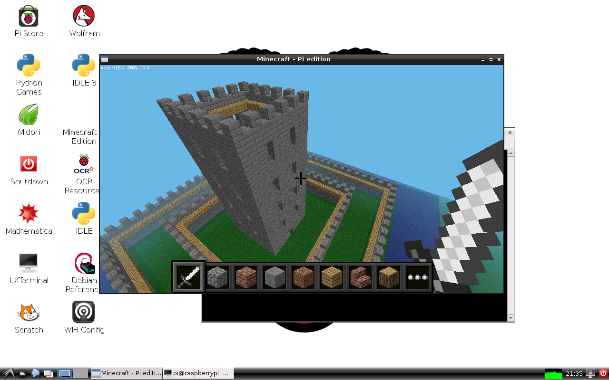This screenshot has width=609, height=380.
Task: Select the wooden planks block in the hotbar
Action: tap(332, 277)
